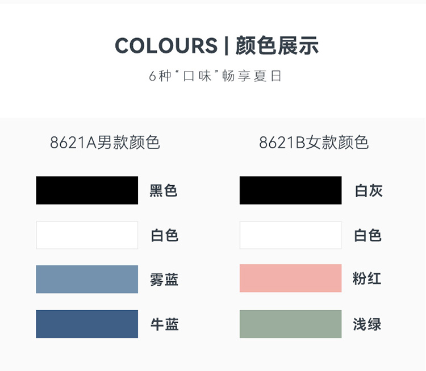Click the 粉红 label text
The height and width of the screenshot is (371, 426).
click(x=367, y=278)
